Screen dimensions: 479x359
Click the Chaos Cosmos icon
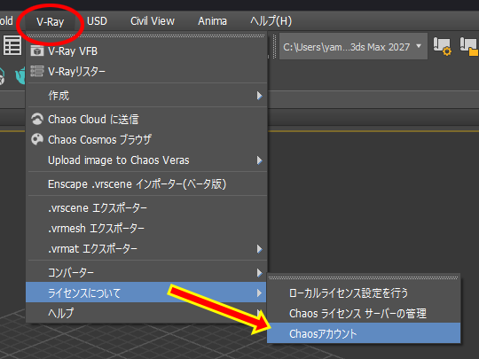tap(37, 139)
